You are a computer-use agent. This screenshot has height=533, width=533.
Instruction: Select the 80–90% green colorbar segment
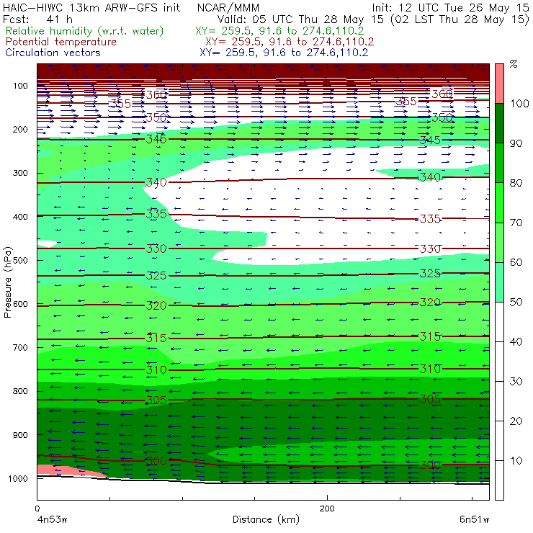[x=499, y=163]
